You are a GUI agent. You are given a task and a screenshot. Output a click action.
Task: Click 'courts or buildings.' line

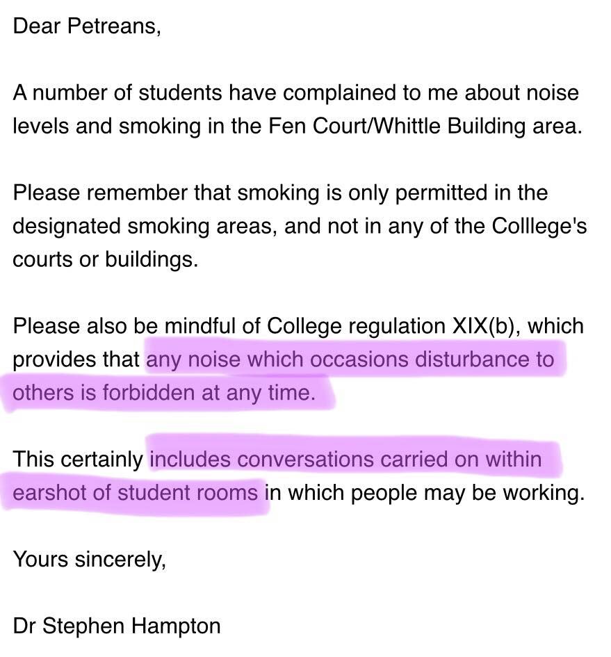pos(105,259)
